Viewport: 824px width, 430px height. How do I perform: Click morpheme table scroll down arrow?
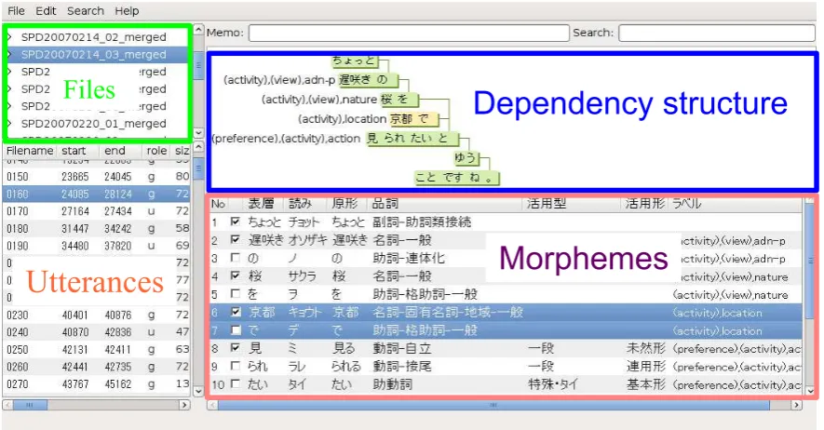point(810,391)
